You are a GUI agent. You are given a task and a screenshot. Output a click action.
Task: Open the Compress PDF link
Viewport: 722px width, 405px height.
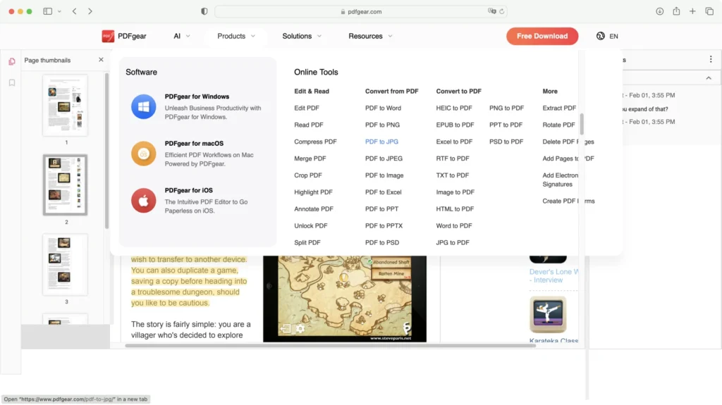(315, 142)
